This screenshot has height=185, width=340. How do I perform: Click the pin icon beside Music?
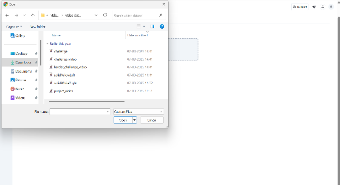tap(36, 89)
